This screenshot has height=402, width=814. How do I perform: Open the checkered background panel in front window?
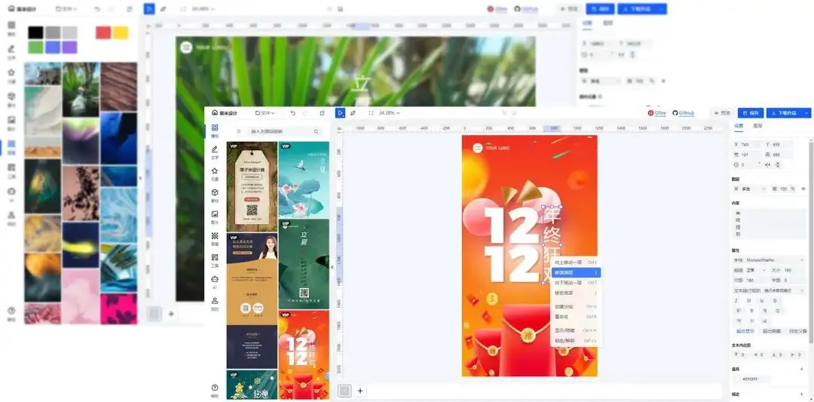[214, 238]
